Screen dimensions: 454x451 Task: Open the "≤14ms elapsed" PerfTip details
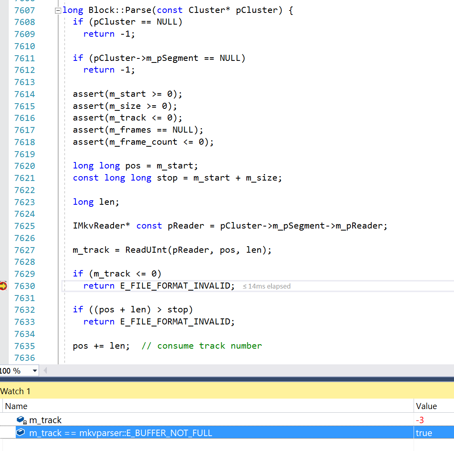point(267,286)
